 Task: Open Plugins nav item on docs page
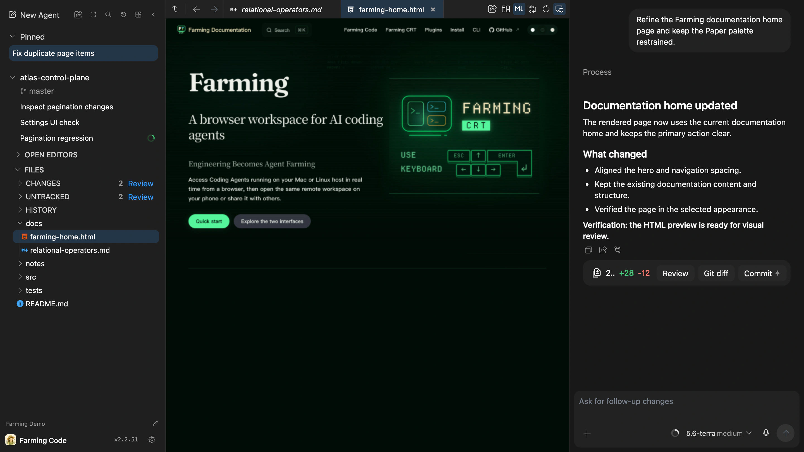pyautogui.click(x=433, y=30)
